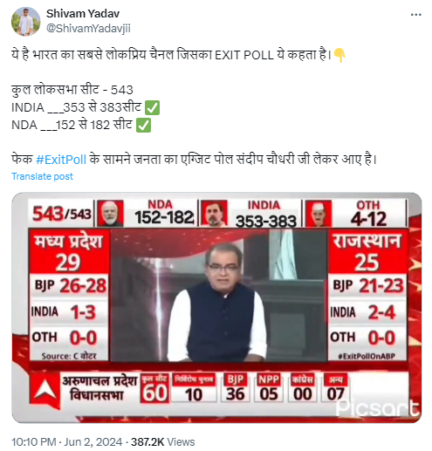This screenshot has height=451, width=432.
Task: Open the three-dot more options menu
Action: click(x=415, y=15)
